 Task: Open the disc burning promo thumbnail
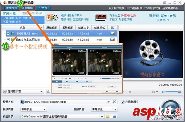pyautogui.click(x=101, y=18)
